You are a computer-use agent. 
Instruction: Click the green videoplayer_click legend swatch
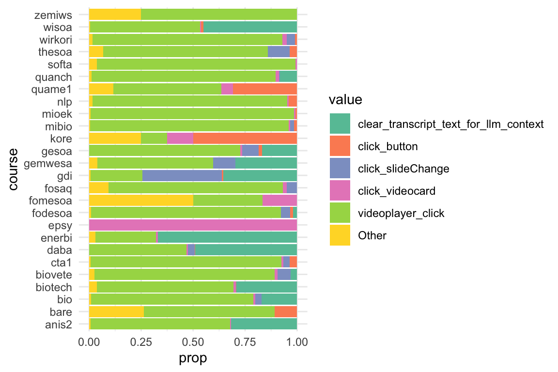click(x=340, y=213)
